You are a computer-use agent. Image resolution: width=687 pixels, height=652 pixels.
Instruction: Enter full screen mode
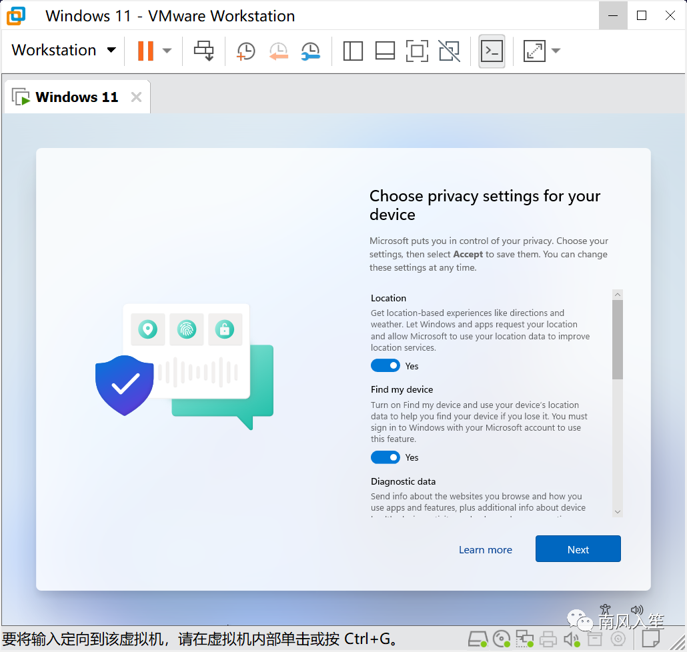coord(417,51)
